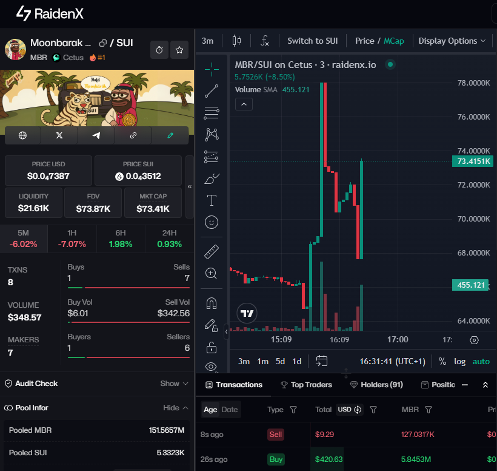This screenshot has height=471, width=497.
Task: Open indicators using the fx icon
Action: click(x=264, y=41)
